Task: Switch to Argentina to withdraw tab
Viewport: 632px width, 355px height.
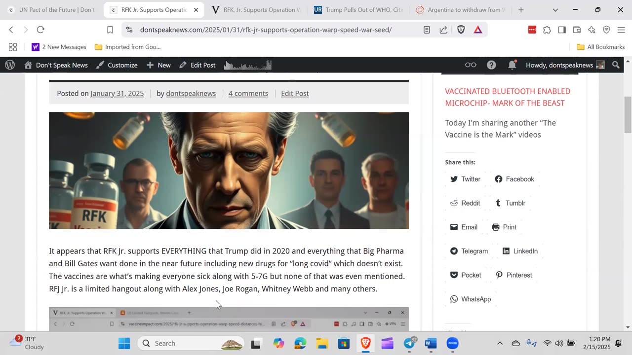Action: click(461, 10)
